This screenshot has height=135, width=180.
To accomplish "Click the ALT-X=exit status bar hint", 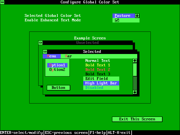I will 119,133.
